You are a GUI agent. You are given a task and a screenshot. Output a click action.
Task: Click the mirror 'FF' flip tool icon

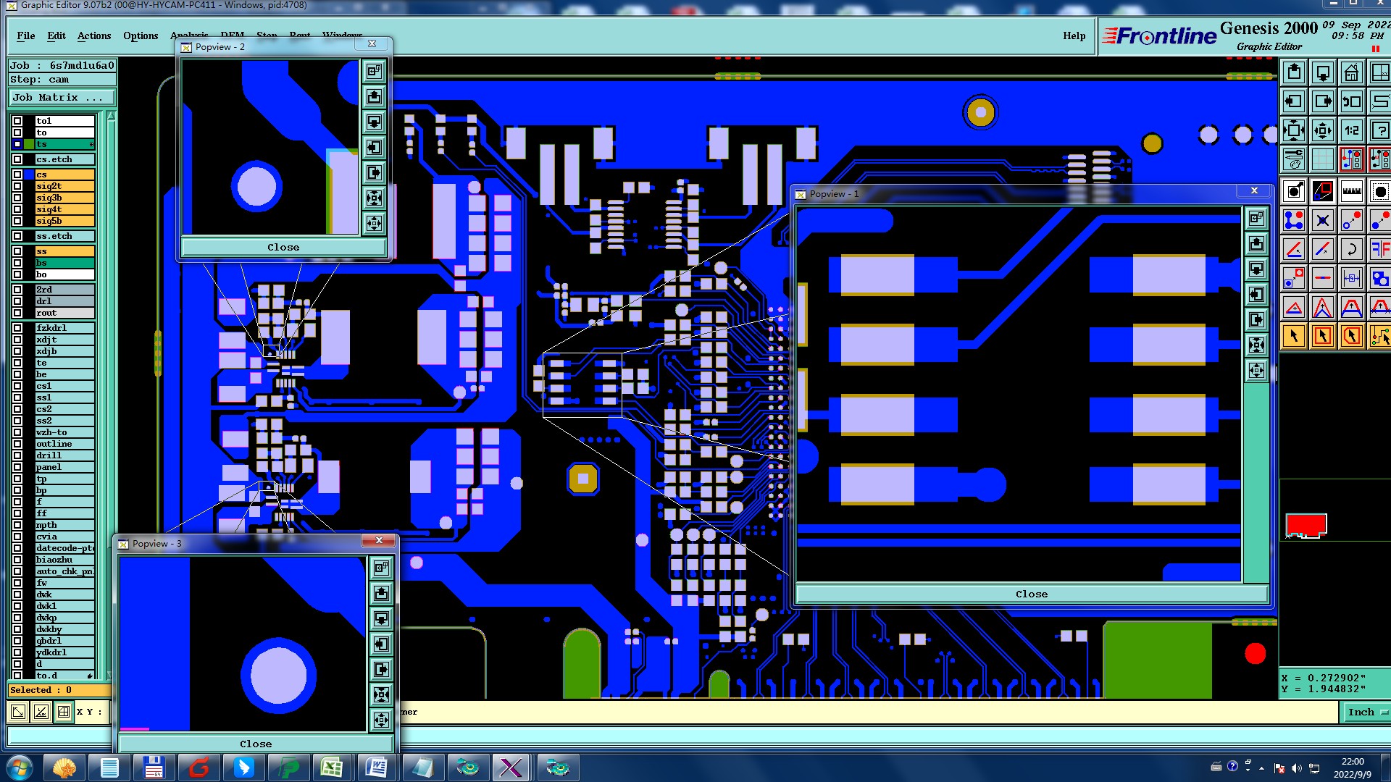(x=1380, y=249)
